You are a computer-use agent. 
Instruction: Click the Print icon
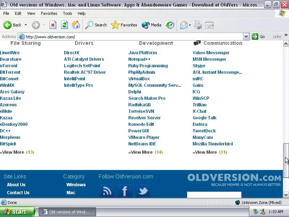point(198,25)
